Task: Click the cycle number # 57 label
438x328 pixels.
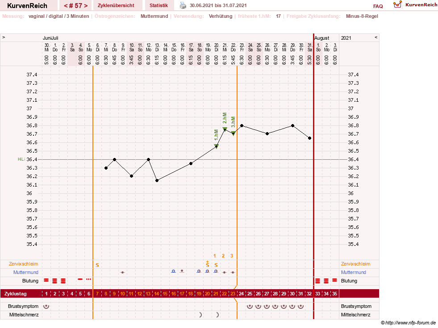Action: click(x=76, y=6)
